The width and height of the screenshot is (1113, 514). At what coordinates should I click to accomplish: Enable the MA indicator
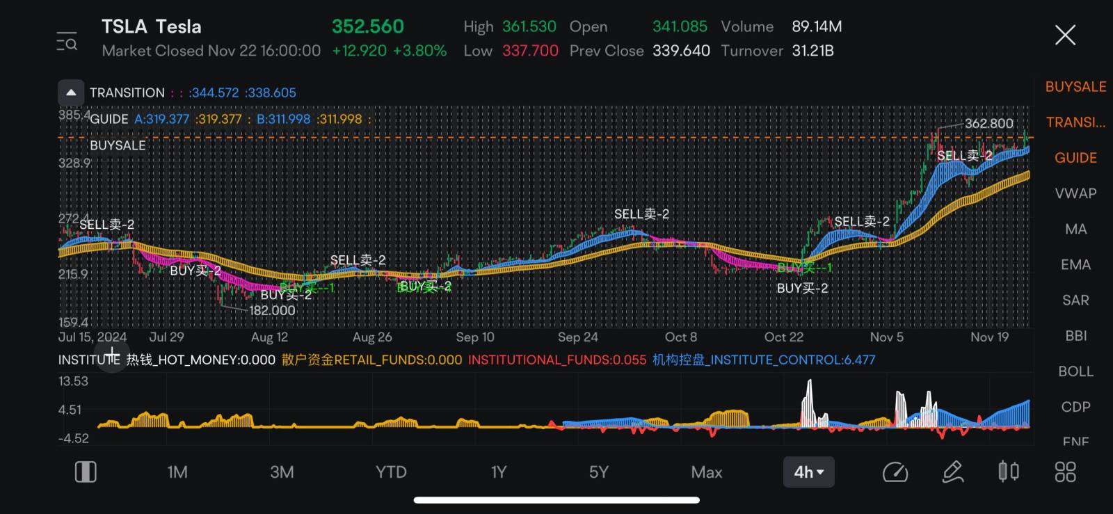tap(1075, 229)
